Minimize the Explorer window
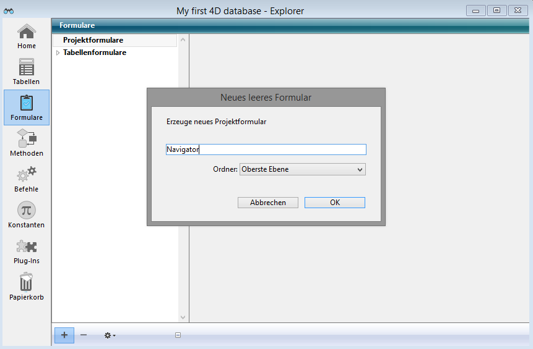Image resolution: width=533 pixels, height=349 pixels. (x=476, y=11)
